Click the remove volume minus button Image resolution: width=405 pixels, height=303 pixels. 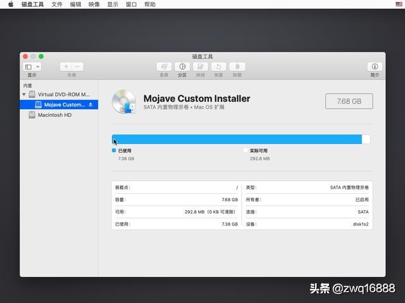[x=77, y=67]
